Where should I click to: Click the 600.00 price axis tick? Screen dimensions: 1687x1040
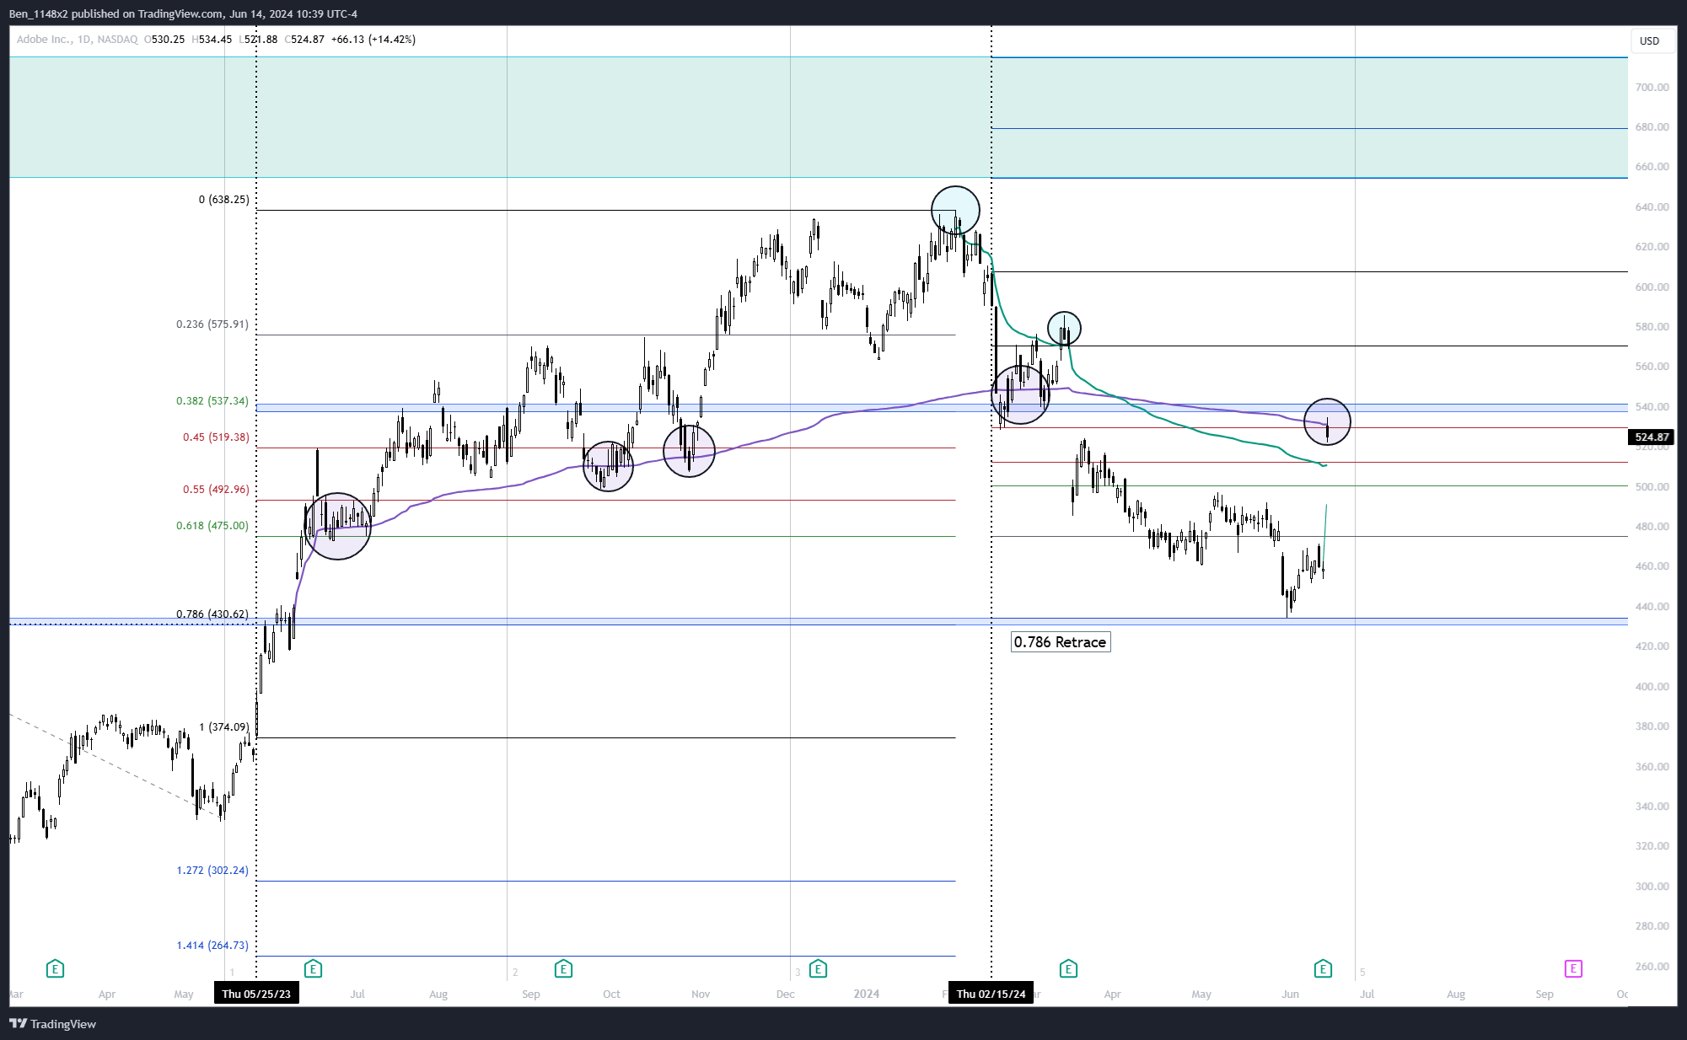(1652, 287)
